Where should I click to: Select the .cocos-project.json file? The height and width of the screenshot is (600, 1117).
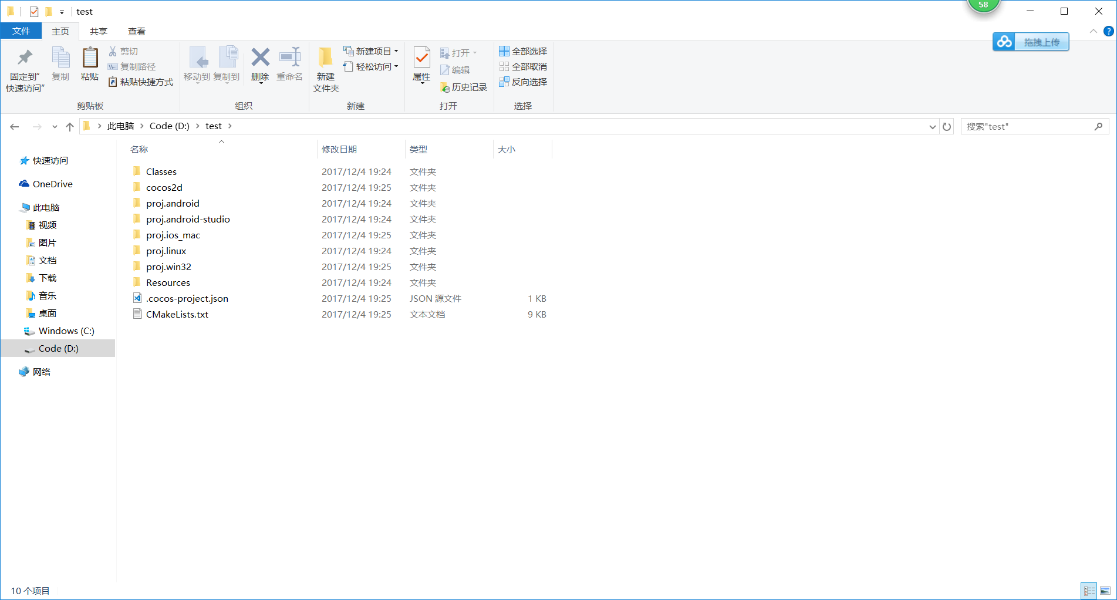point(187,298)
